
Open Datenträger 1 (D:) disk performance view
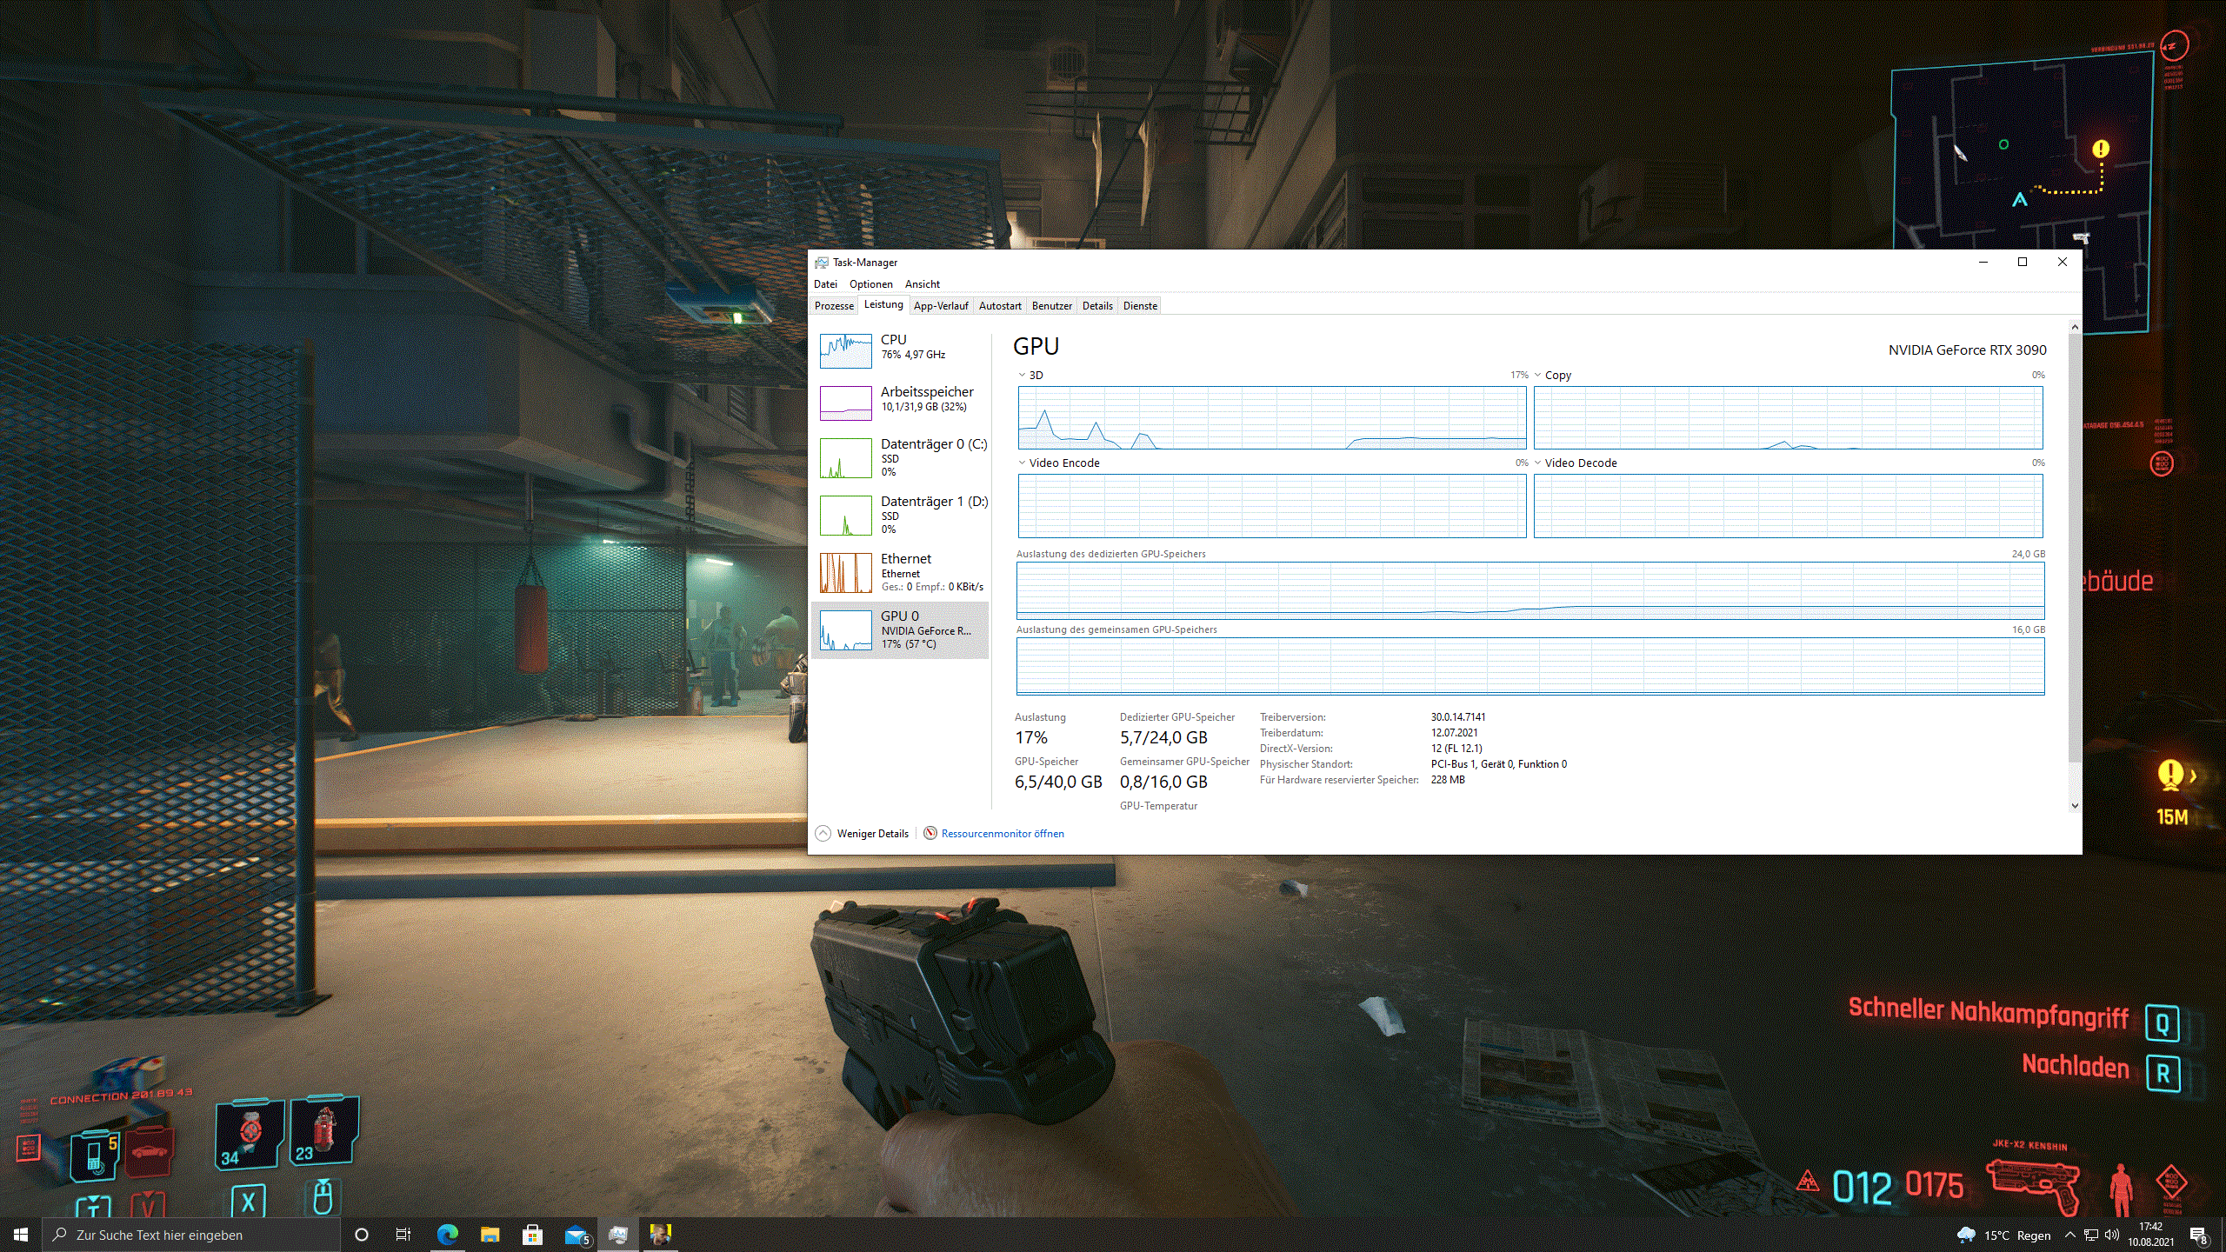(x=900, y=515)
